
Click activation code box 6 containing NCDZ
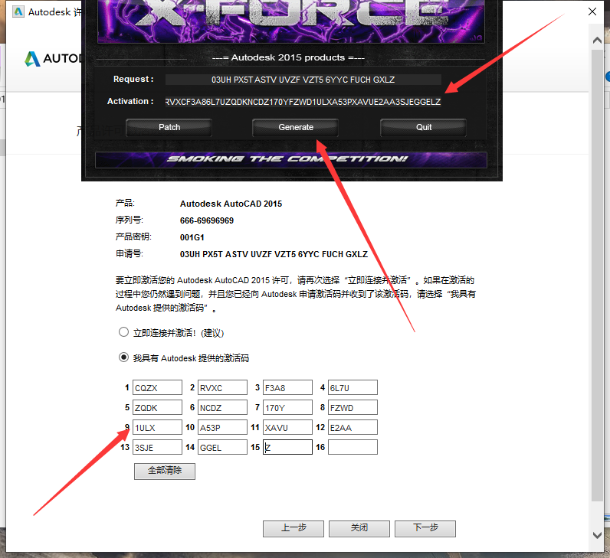click(x=222, y=407)
